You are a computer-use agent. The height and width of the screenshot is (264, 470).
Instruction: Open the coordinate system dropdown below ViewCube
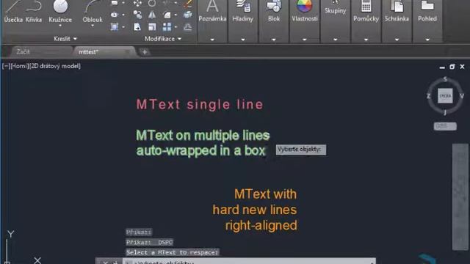[445, 126]
